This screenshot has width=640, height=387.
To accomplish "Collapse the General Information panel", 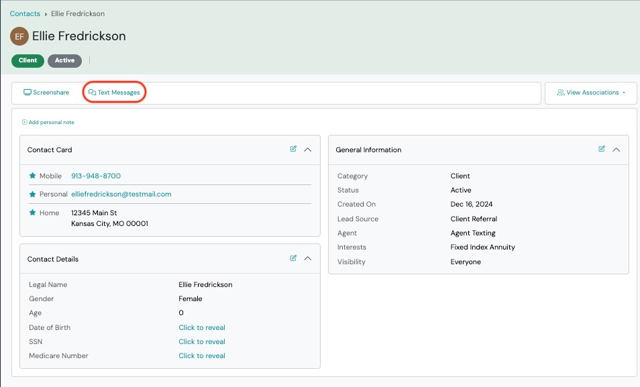I will point(617,150).
